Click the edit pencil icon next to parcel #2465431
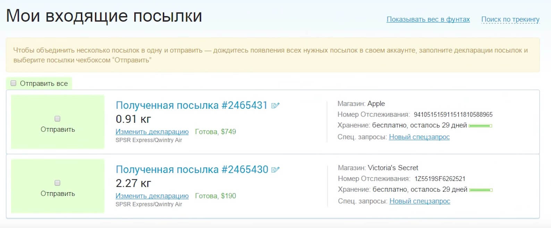The image size is (551, 228). click(x=276, y=105)
